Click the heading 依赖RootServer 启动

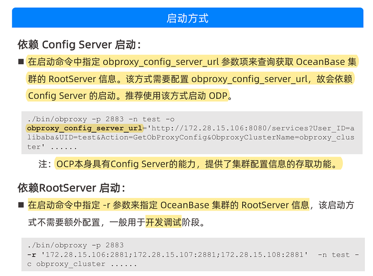coord(71,188)
